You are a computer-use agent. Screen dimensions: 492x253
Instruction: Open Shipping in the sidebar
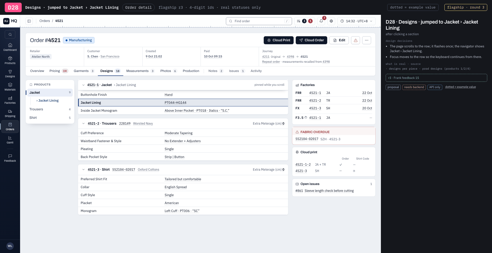pyautogui.click(x=10, y=113)
